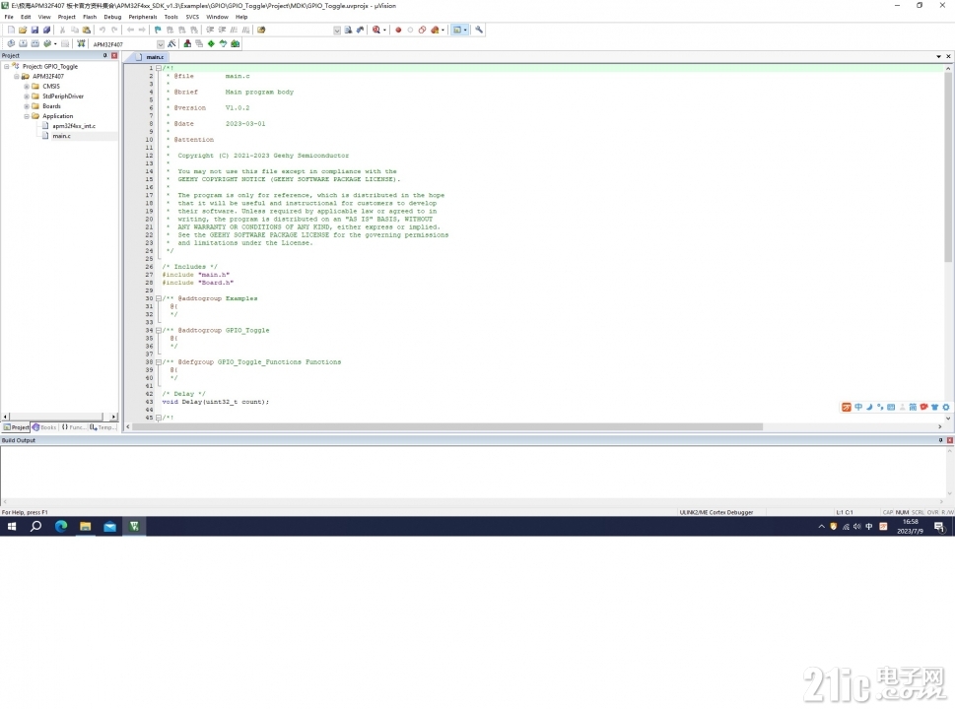Insert a bookmark with the flag icon
This screenshot has width=955, height=709.
(x=158, y=30)
